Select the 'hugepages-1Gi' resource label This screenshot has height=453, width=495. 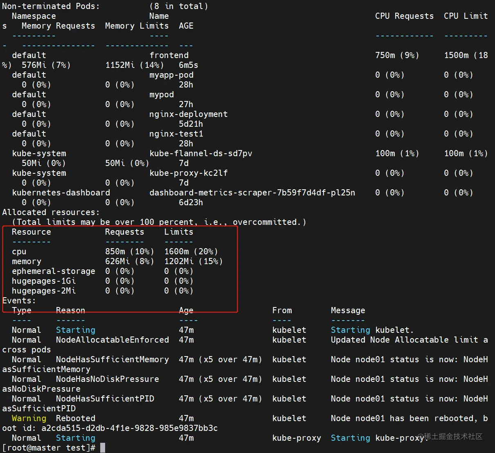(x=44, y=281)
